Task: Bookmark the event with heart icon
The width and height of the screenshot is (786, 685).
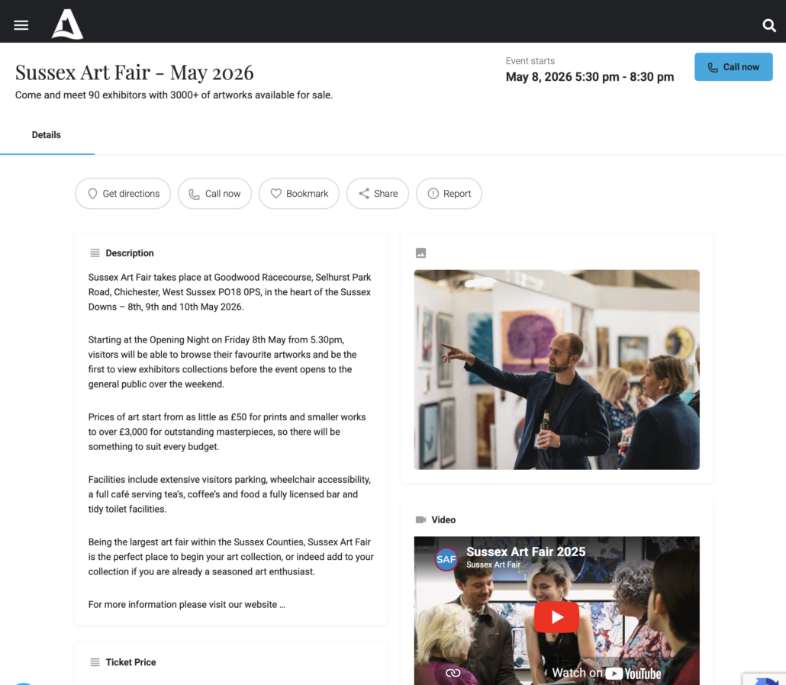Action: (299, 194)
